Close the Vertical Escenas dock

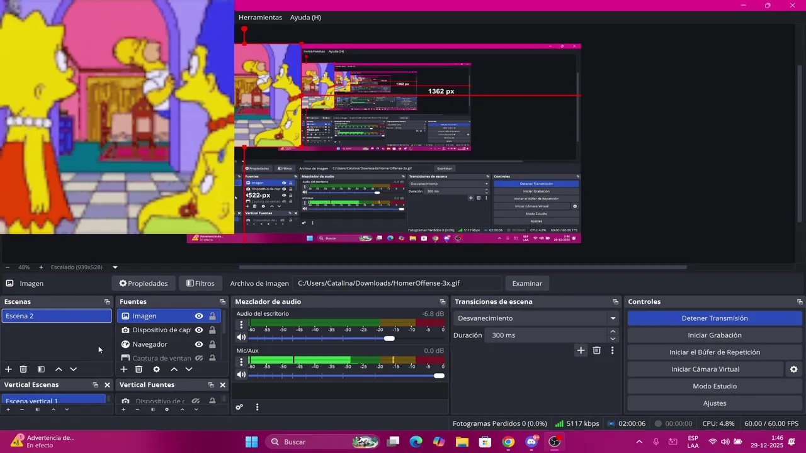pos(107,385)
